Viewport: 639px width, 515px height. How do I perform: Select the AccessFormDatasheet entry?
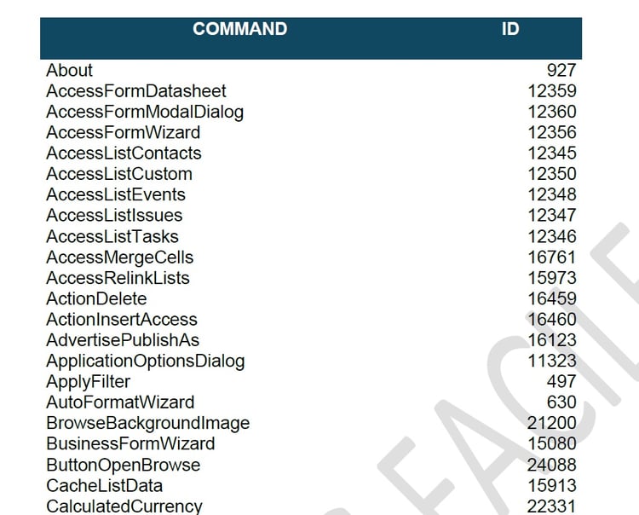pos(136,91)
